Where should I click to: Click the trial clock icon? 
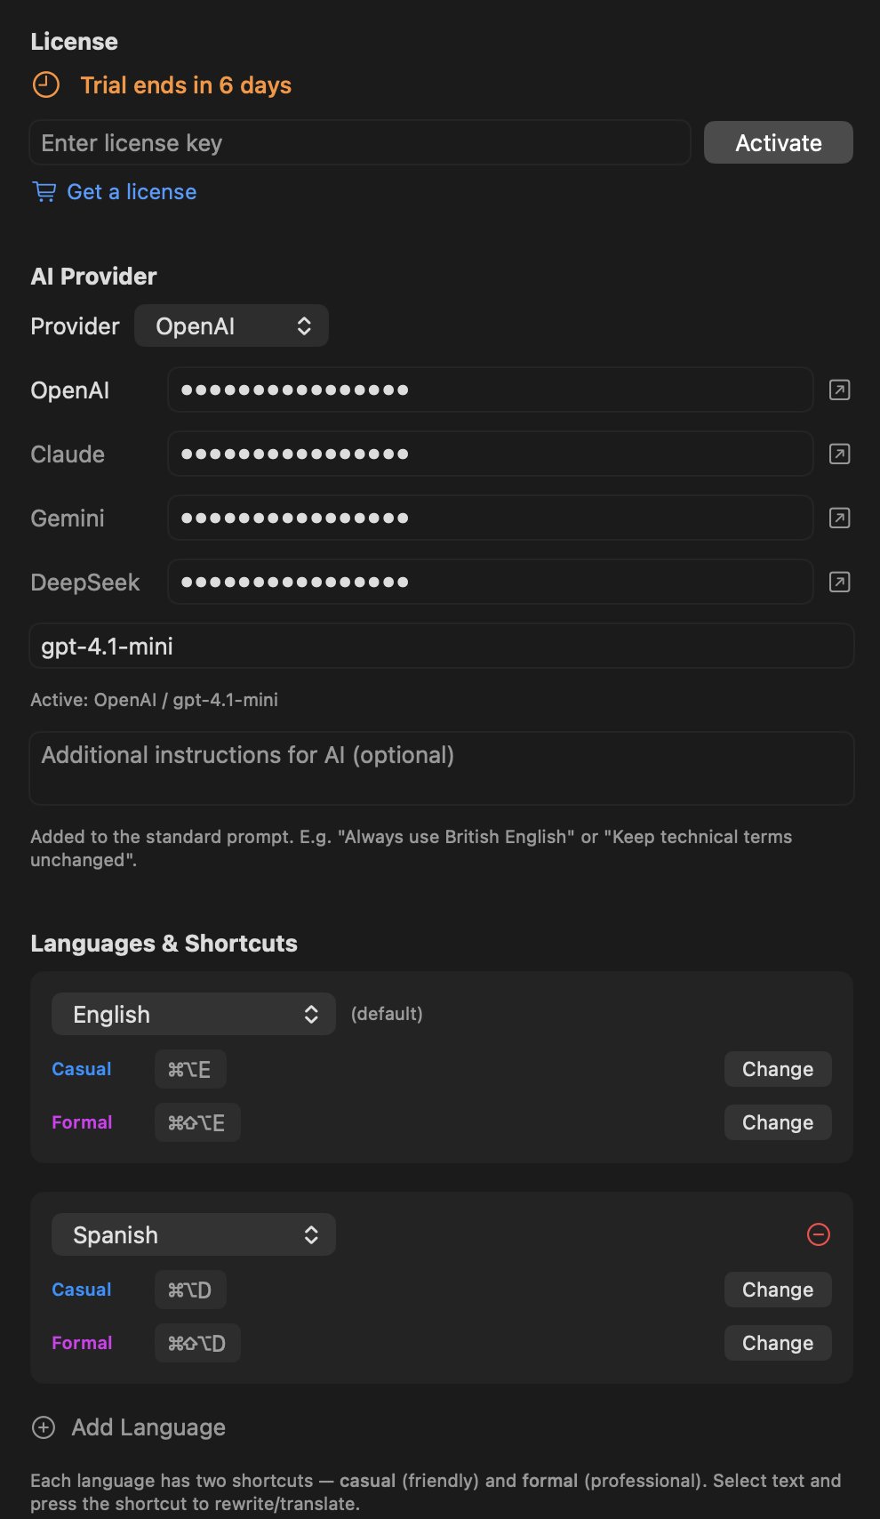pos(46,85)
